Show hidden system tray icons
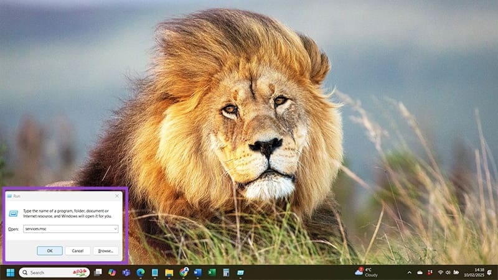This screenshot has height=280, width=498. pos(409,273)
